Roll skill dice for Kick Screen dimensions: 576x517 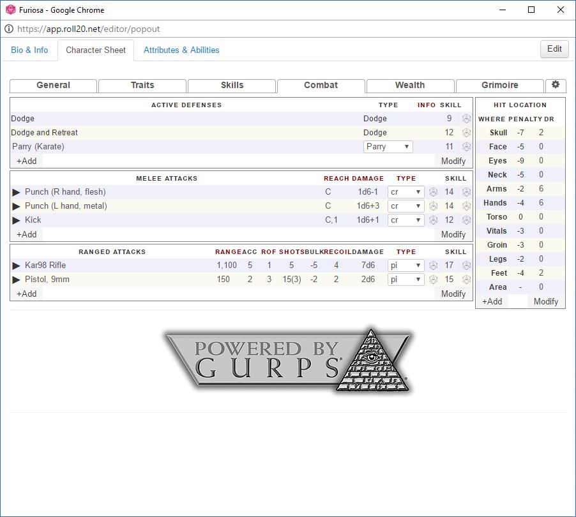[x=466, y=220]
